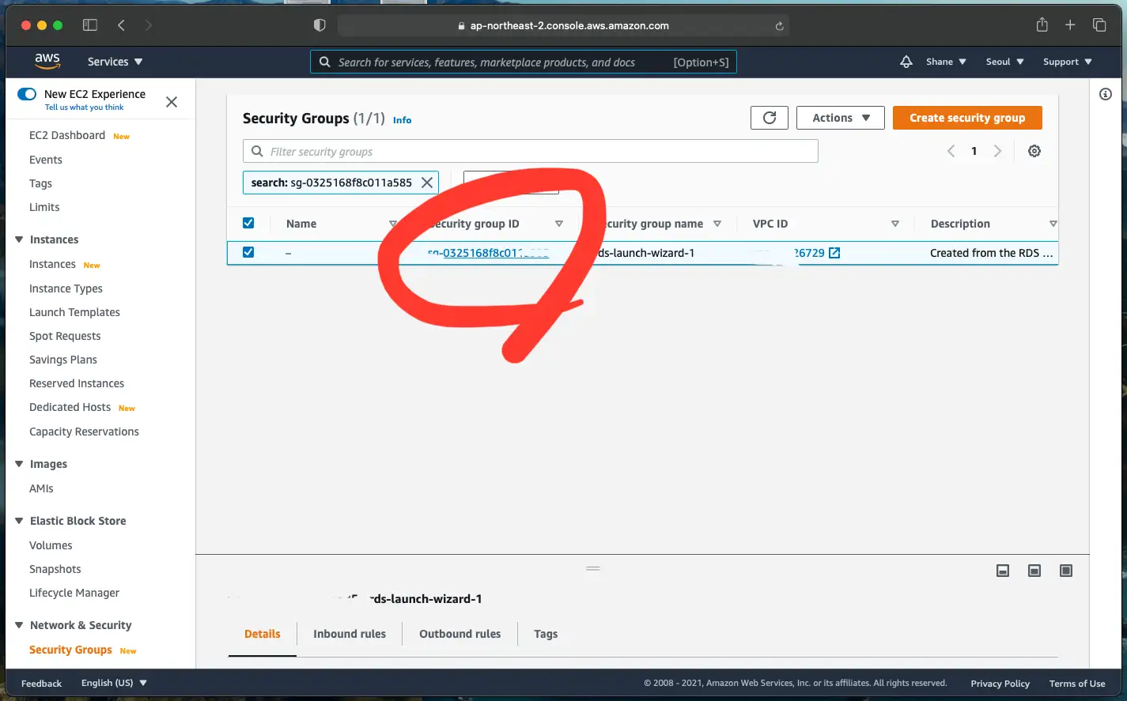Screen dimensions: 1127x701
Task: Open Security Groups in the sidebar
Action: point(70,650)
